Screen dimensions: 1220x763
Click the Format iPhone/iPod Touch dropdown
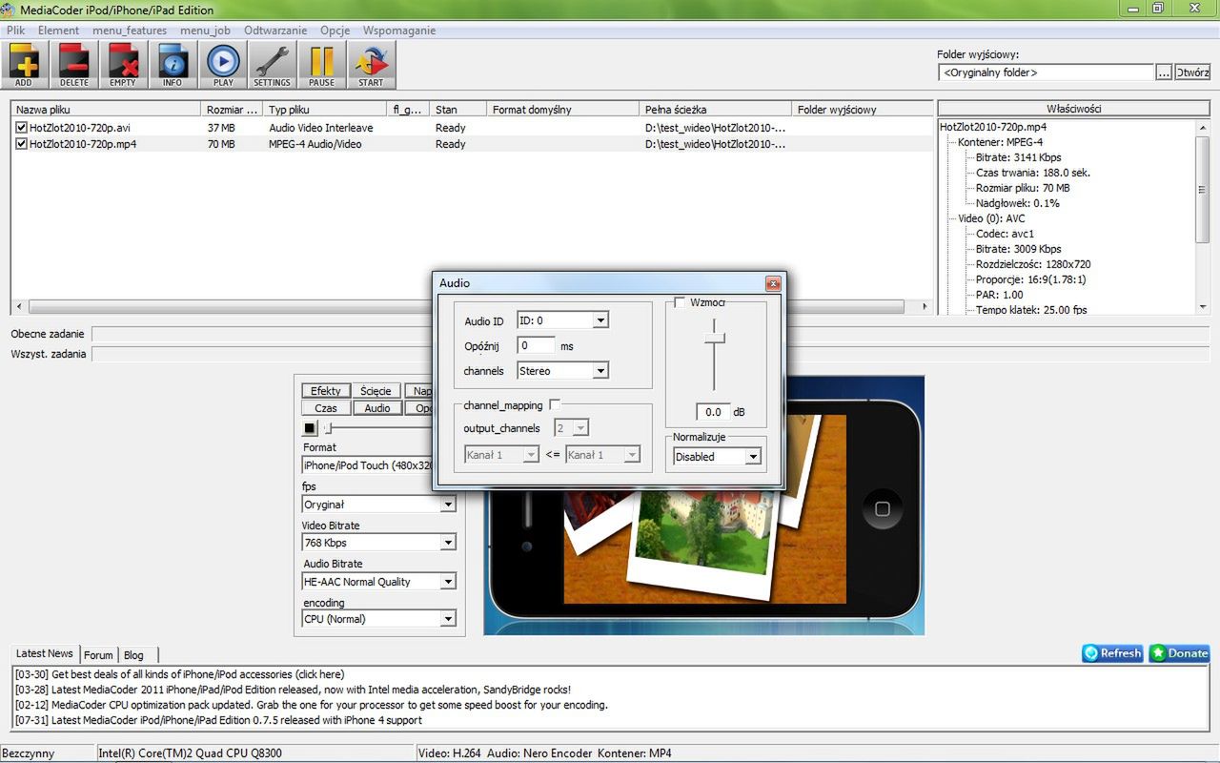(367, 465)
